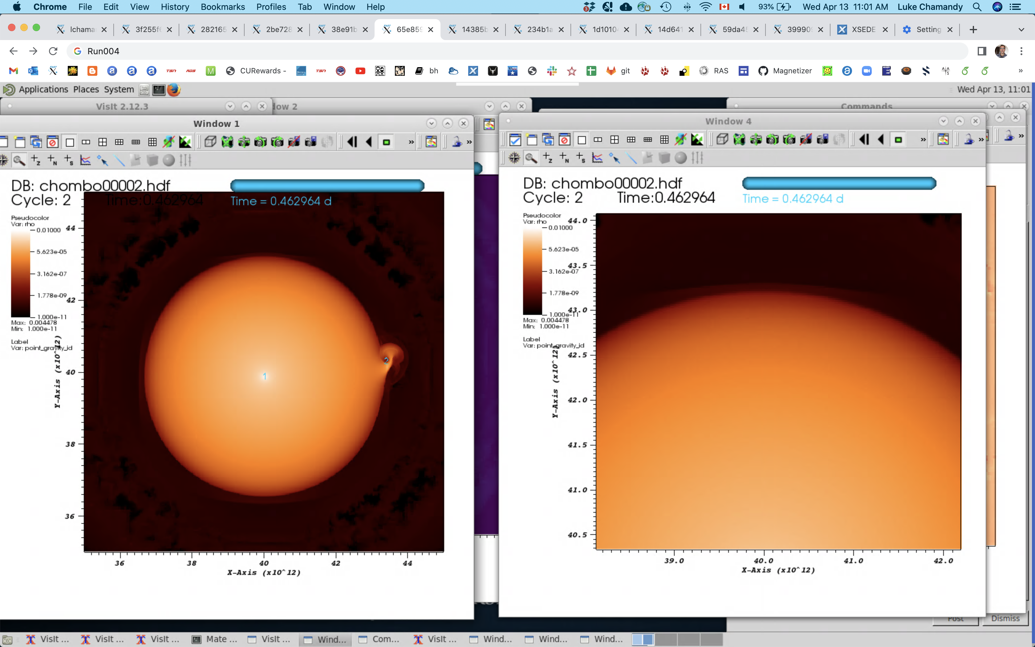Image resolution: width=1035 pixels, height=647 pixels.
Task: Reset the view in Window 4
Action: (x=739, y=140)
